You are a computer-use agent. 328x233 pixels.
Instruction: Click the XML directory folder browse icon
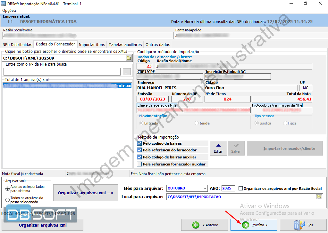coord(129,58)
